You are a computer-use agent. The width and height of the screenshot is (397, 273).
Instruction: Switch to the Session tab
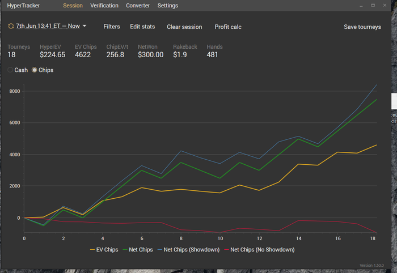pyautogui.click(x=73, y=6)
